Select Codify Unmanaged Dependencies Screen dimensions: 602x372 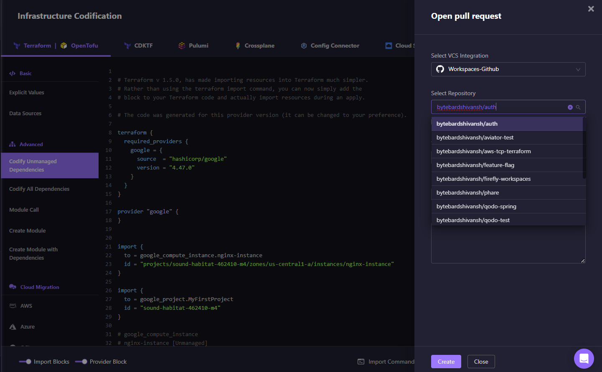[50, 166]
